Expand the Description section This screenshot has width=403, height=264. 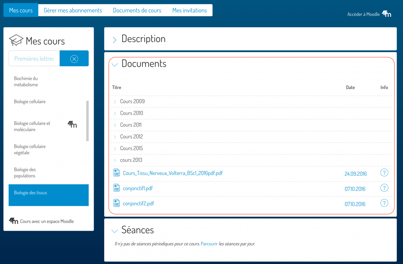coord(115,40)
